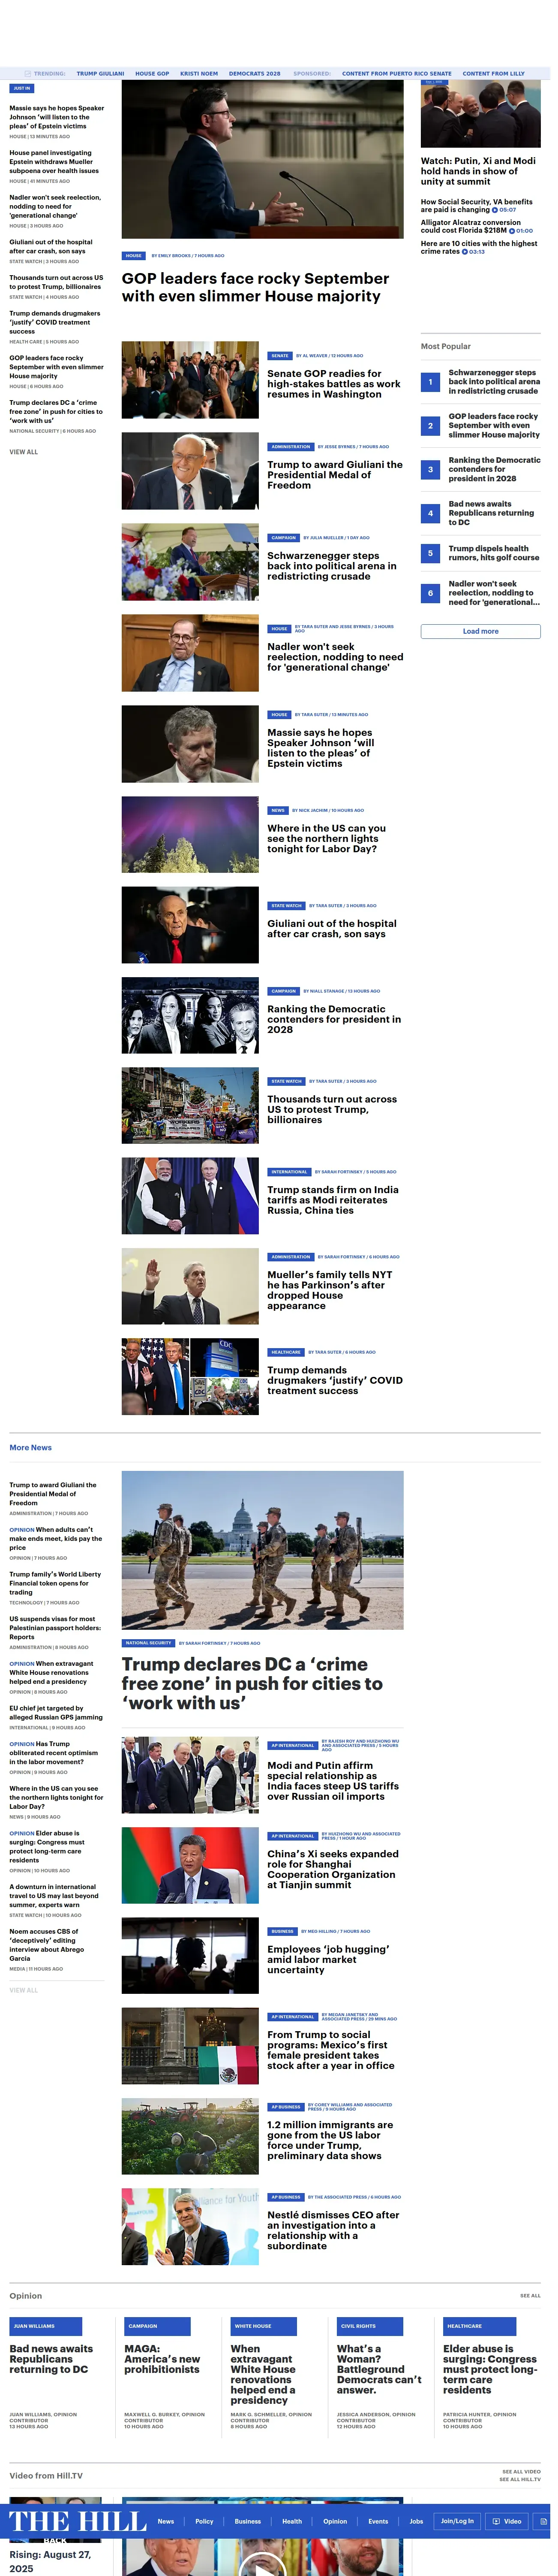This screenshot has width=558, height=2576.
Task: Open Watch: Putin, Xi and Modi video story
Action: coord(478,171)
